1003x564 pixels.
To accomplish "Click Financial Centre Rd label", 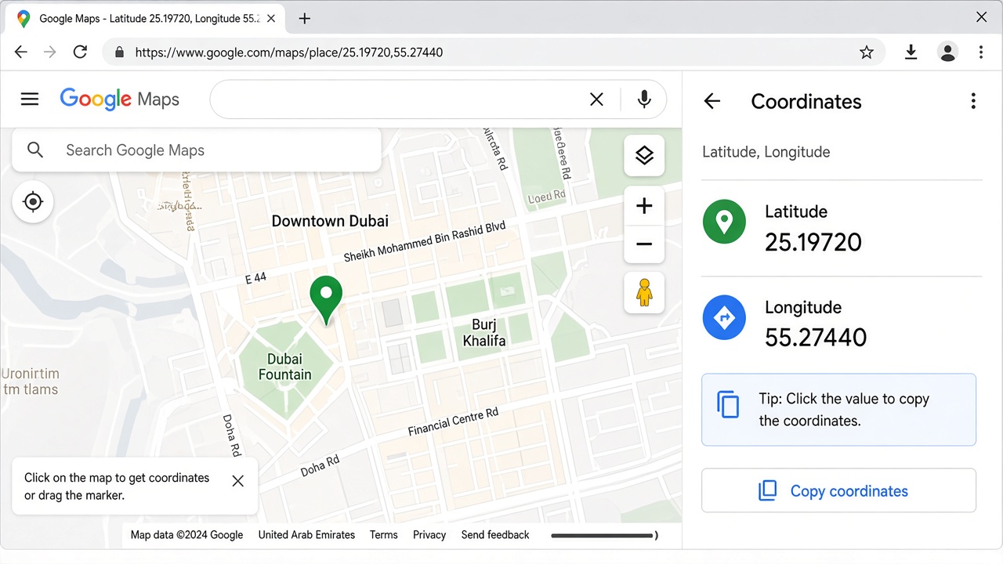I will coord(454,422).
